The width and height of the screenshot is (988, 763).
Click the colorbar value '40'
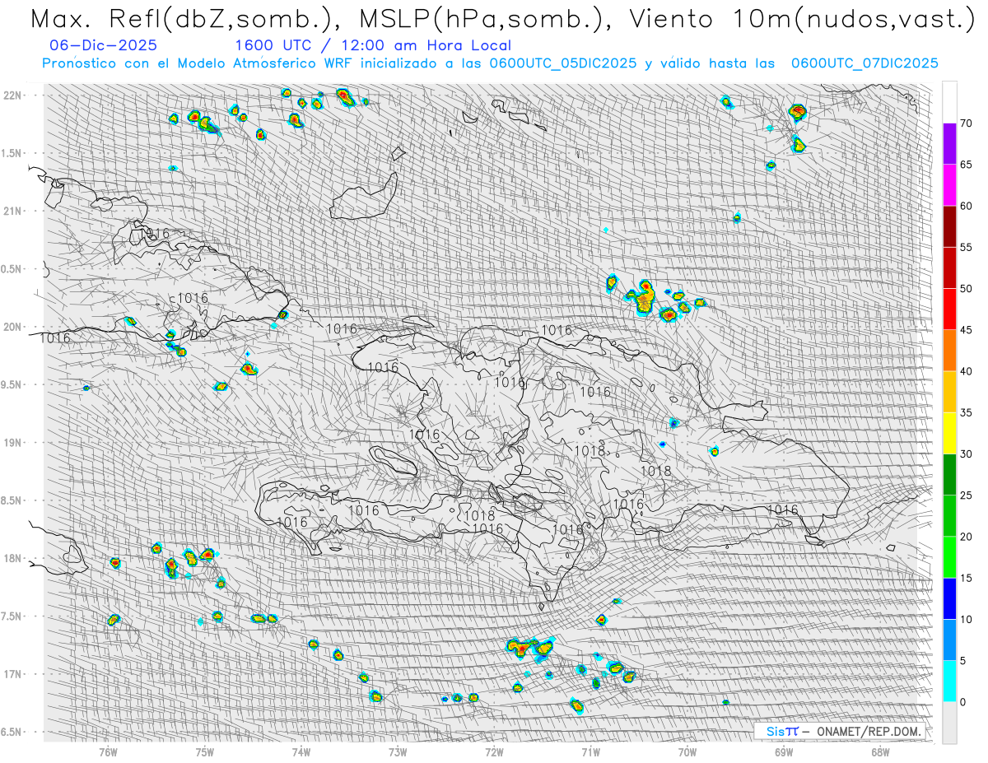coord(966,371)
